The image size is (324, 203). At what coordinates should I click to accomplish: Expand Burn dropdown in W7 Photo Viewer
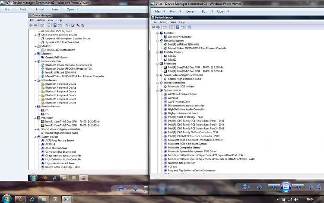pos(62,10)
